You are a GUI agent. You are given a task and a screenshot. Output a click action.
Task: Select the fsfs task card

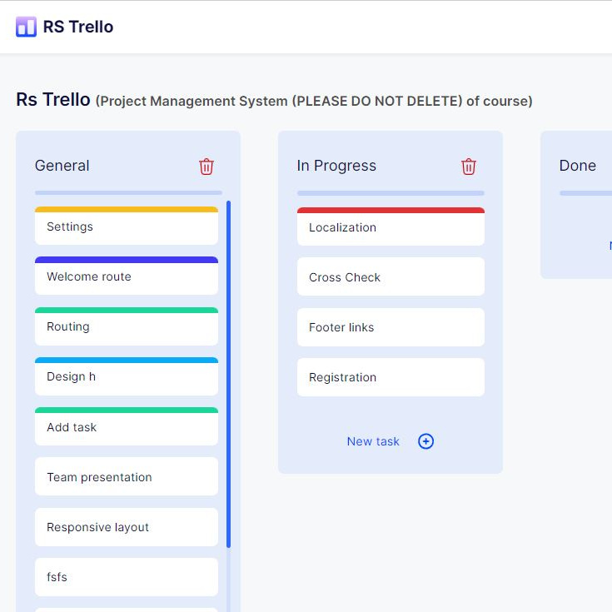click(x=127, y=577)
